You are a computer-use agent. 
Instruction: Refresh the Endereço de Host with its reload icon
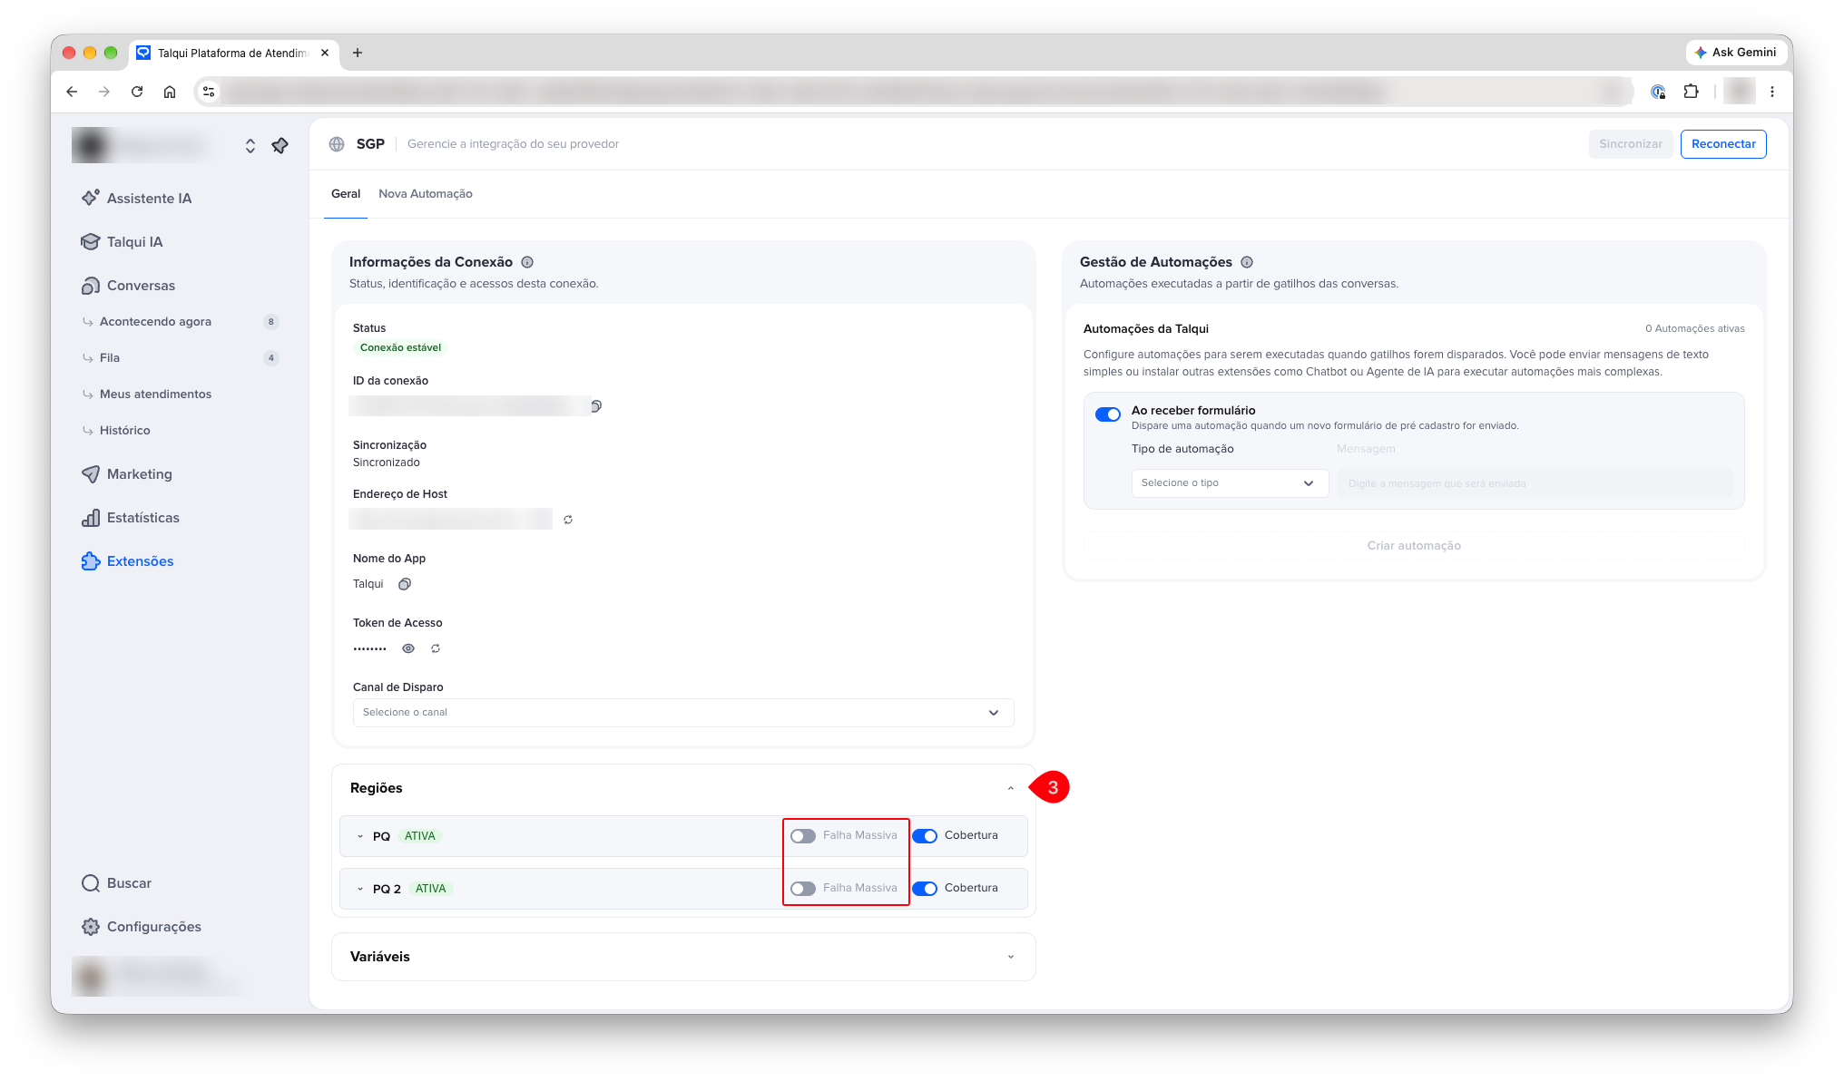[x=568, y=520]
